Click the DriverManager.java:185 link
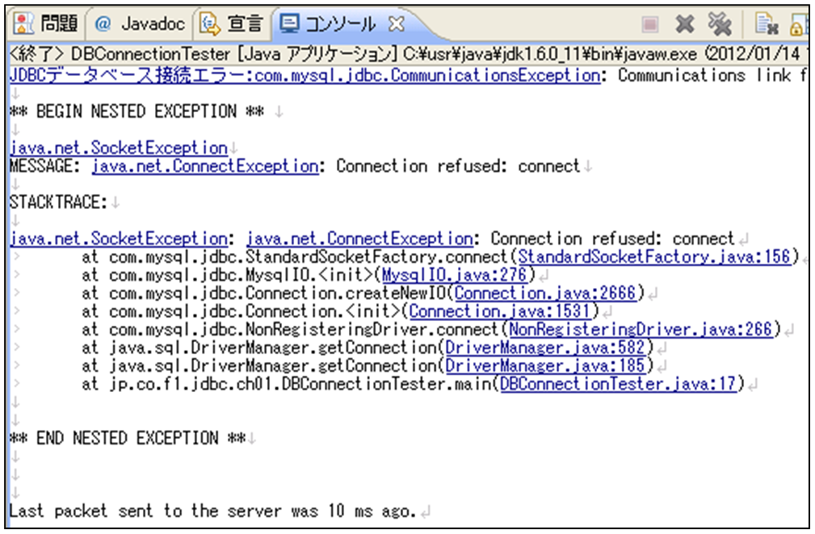The width and height of the screenshot is (815, 534). (546, 365)
